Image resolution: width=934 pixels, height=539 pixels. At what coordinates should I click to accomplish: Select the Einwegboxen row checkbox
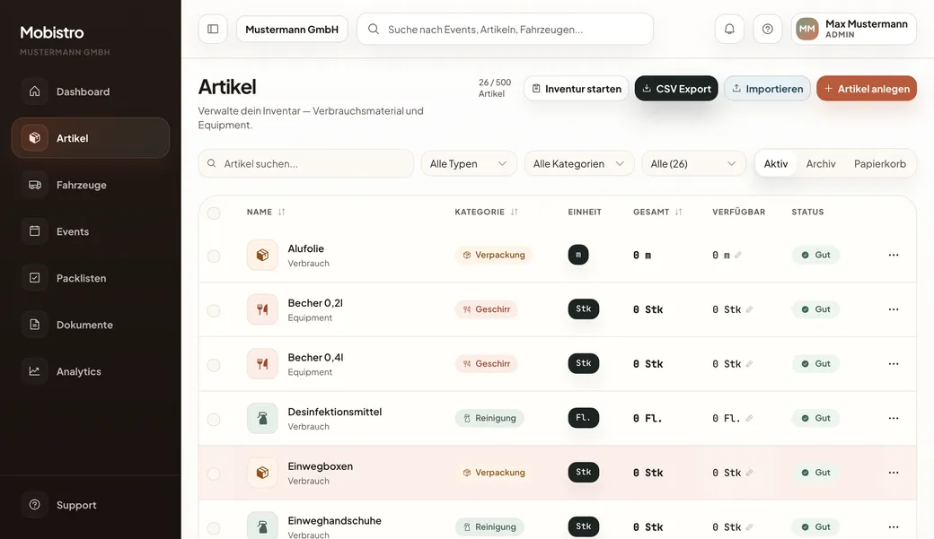pyautogui.click(x=214, y=474)
